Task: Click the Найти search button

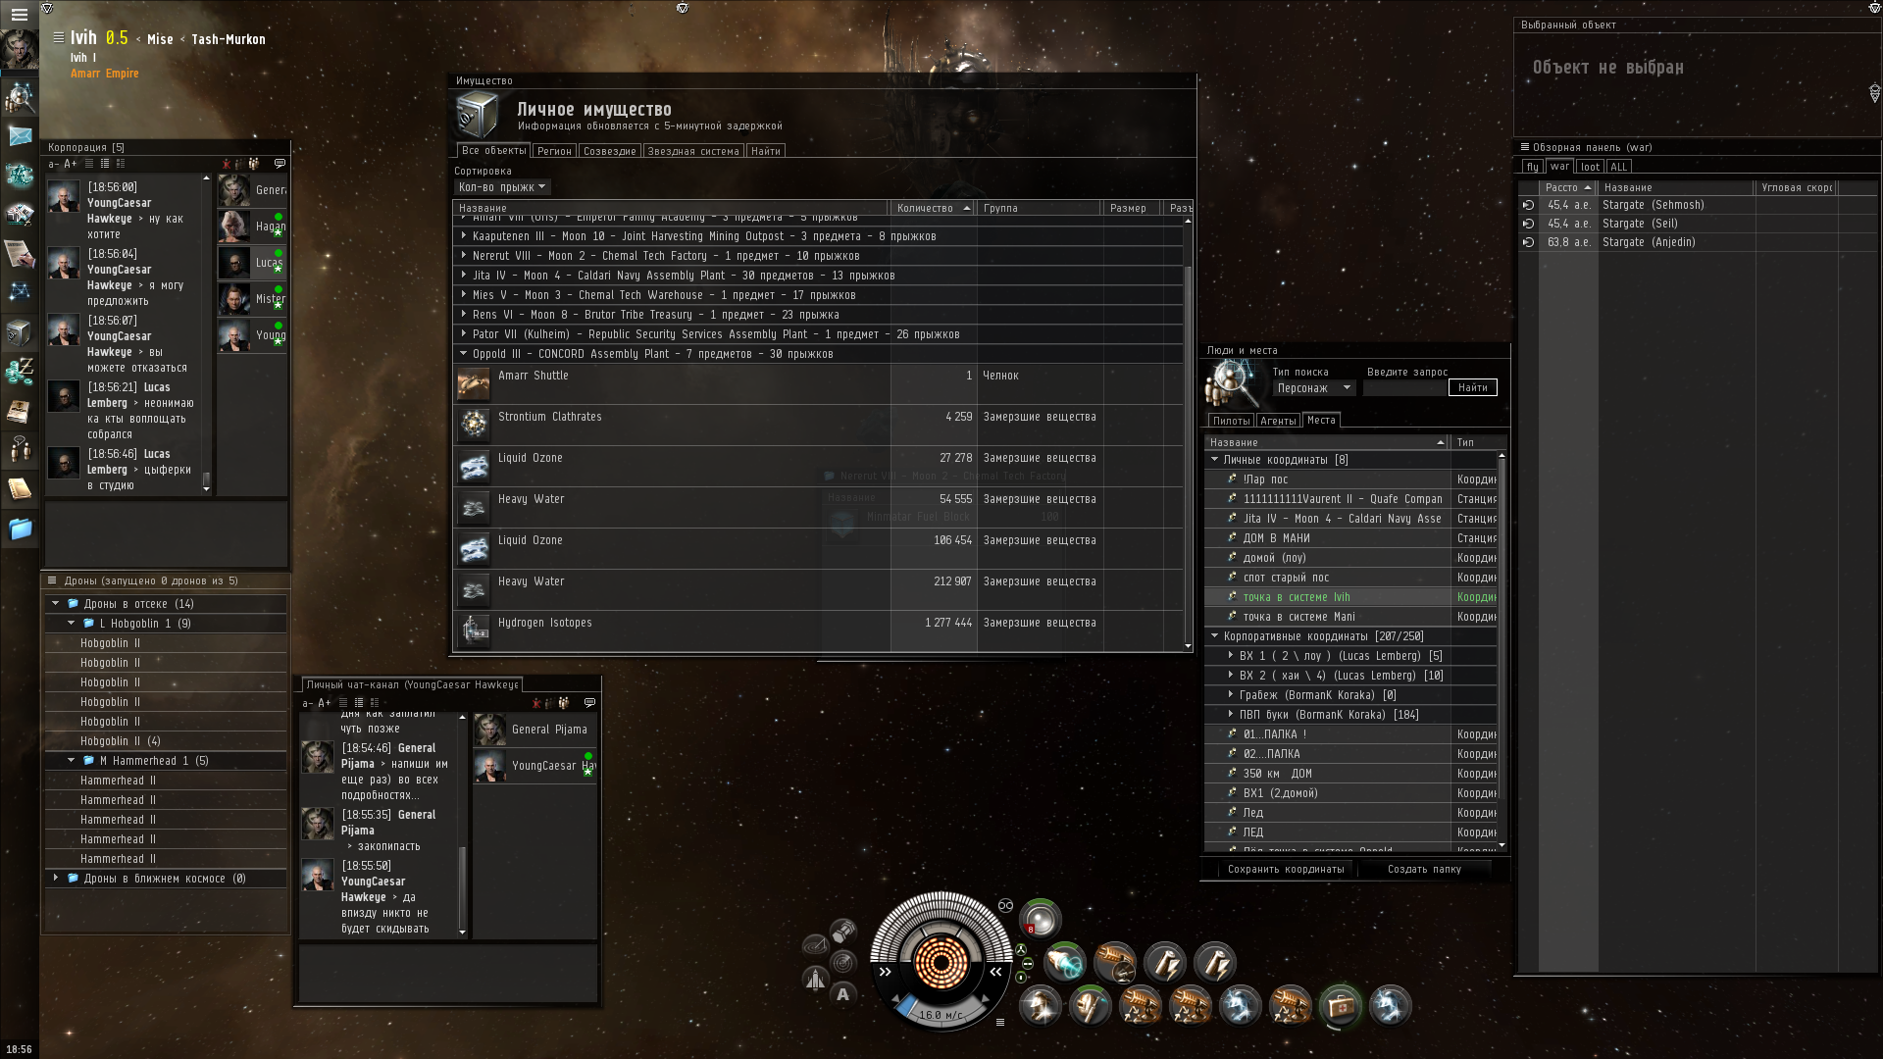Action: 1472,387
